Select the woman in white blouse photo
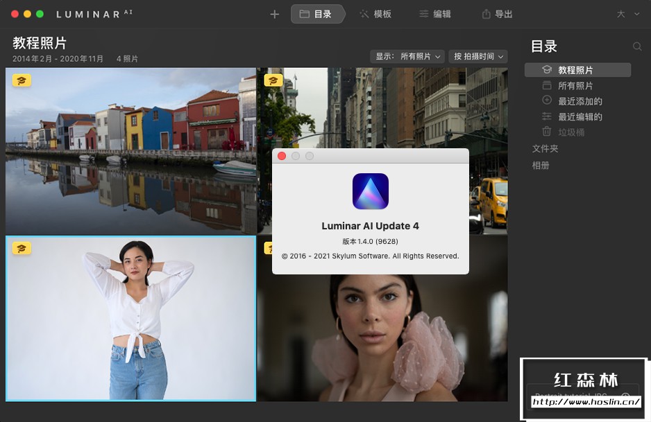 coord(130,318)
